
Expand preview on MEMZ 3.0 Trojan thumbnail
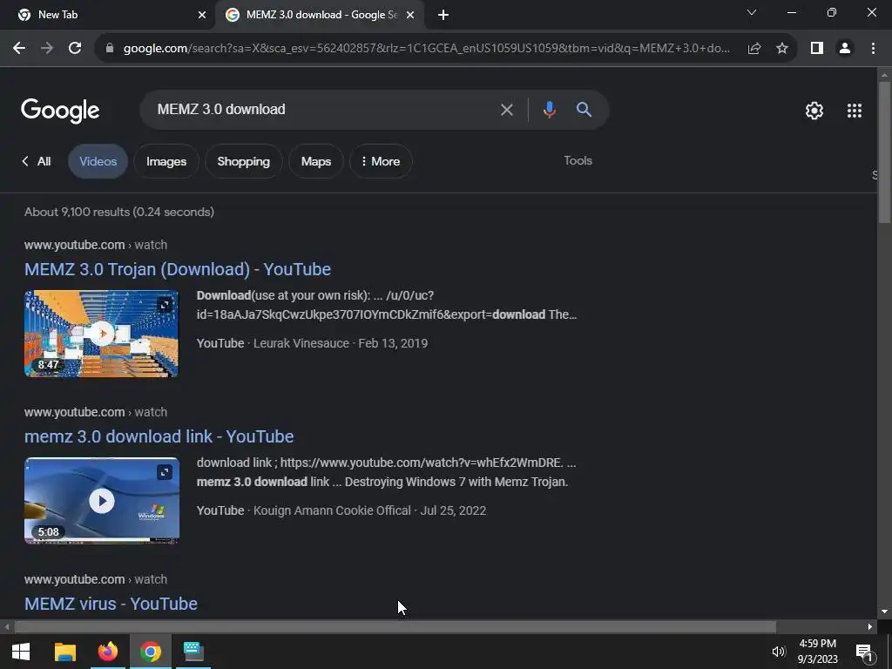165,306
